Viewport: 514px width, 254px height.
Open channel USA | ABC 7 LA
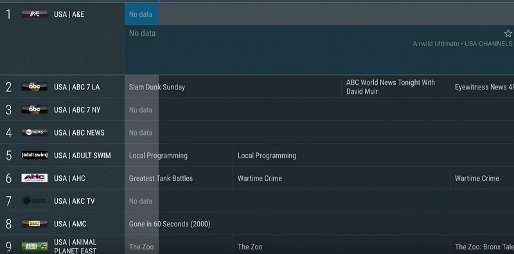tap(76, 87)
